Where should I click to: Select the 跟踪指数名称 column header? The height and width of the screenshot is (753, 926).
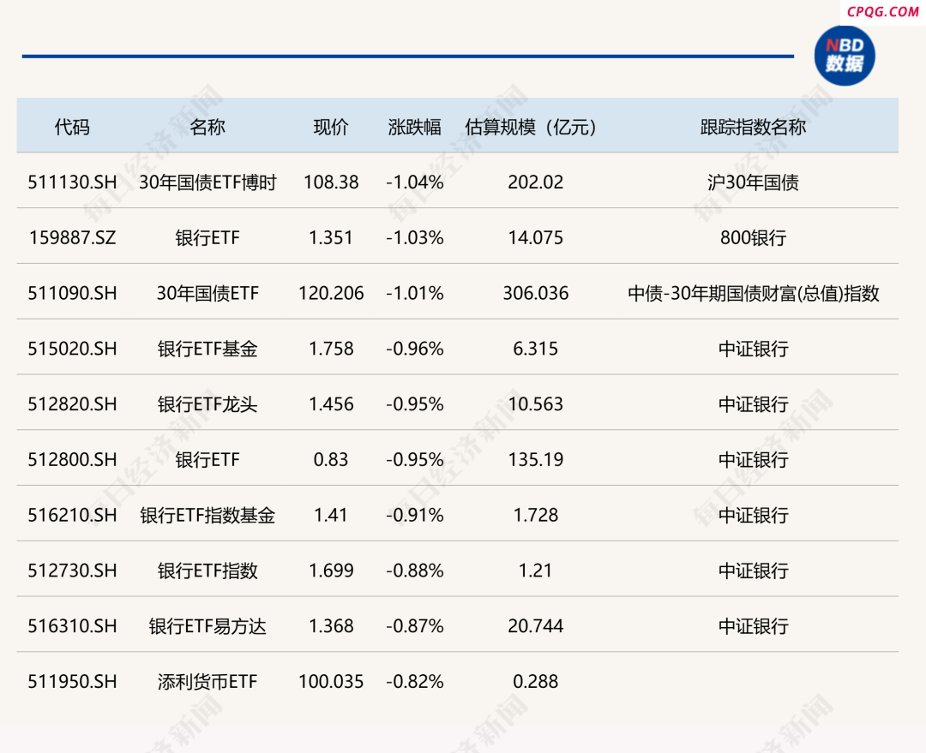pos(753,127)
